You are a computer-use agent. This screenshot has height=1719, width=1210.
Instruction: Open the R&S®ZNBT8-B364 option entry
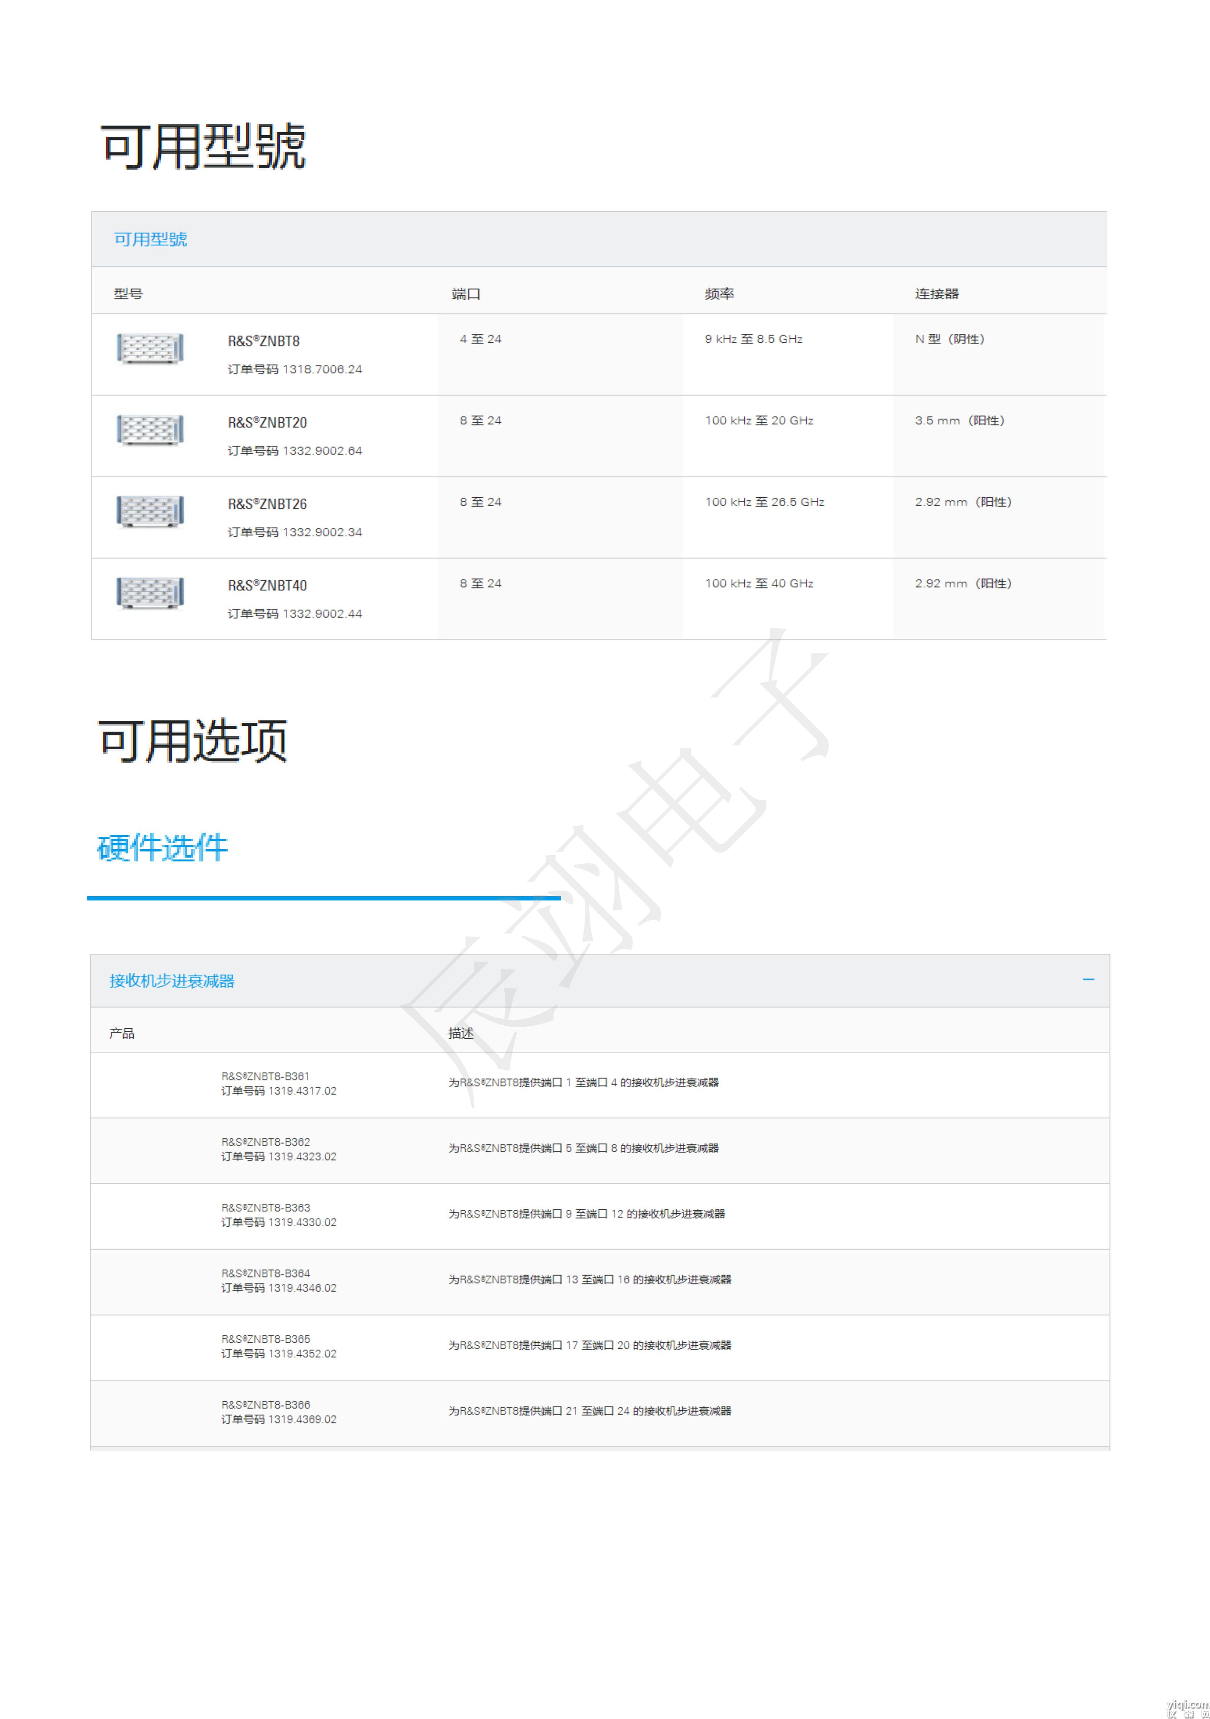pos(265,1273)
